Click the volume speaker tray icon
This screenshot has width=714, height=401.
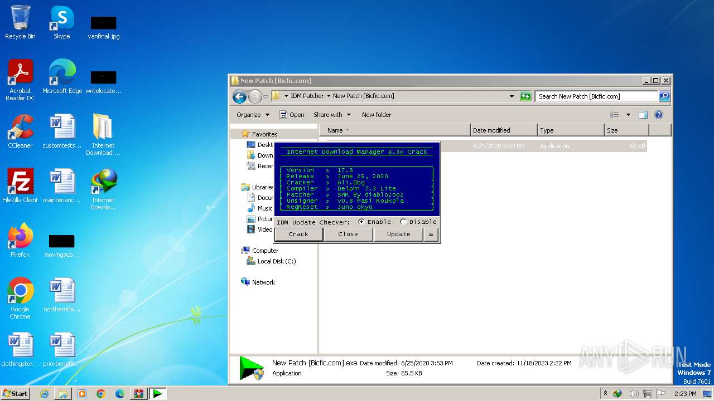coord(633,394)
